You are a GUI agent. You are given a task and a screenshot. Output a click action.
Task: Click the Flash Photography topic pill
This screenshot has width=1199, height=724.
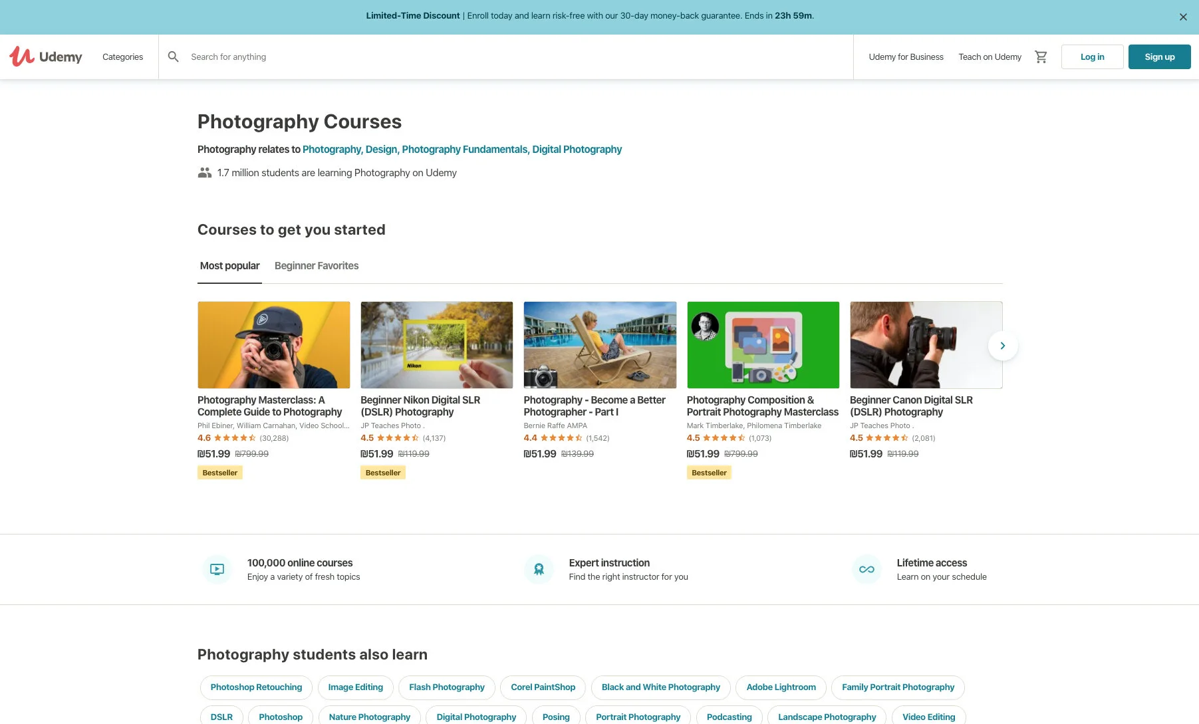447,687
